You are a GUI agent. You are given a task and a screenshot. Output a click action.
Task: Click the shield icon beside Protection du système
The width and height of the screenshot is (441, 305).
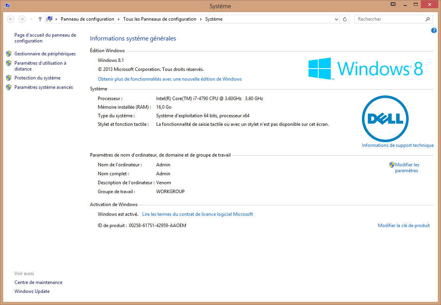(x=9, y=78)
